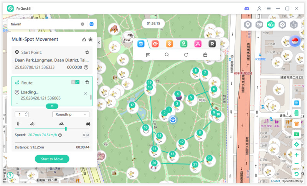The image size is (307, 186).
Task: Open the hamburger menu in title bar
Action: point(269,8)
